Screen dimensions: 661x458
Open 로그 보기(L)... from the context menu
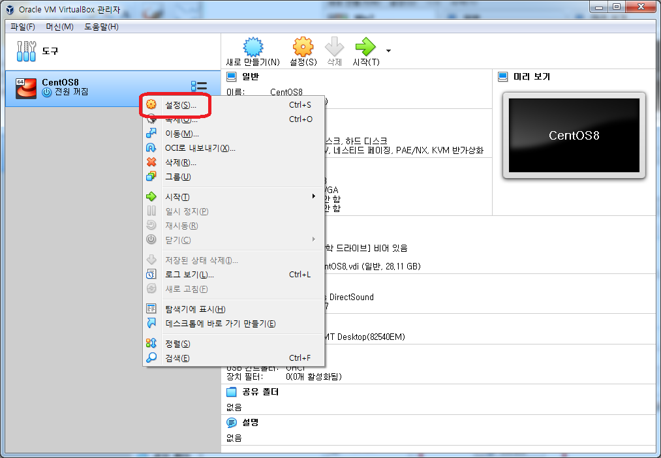tap(234, 274)
